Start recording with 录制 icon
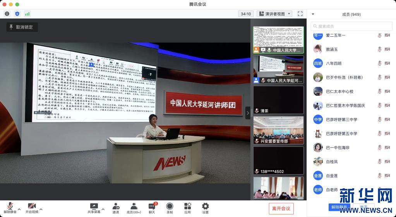The height and width of the screenshot is (217, 396). pyautogui.click(x=170, y=208)
